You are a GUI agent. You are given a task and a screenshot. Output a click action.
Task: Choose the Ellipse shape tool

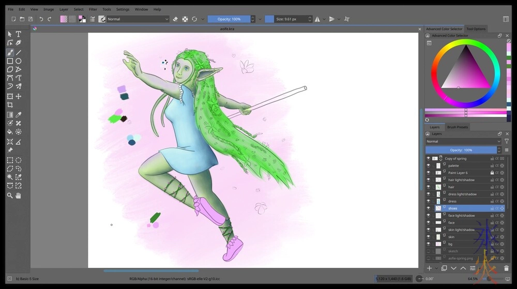pos(19,61)
